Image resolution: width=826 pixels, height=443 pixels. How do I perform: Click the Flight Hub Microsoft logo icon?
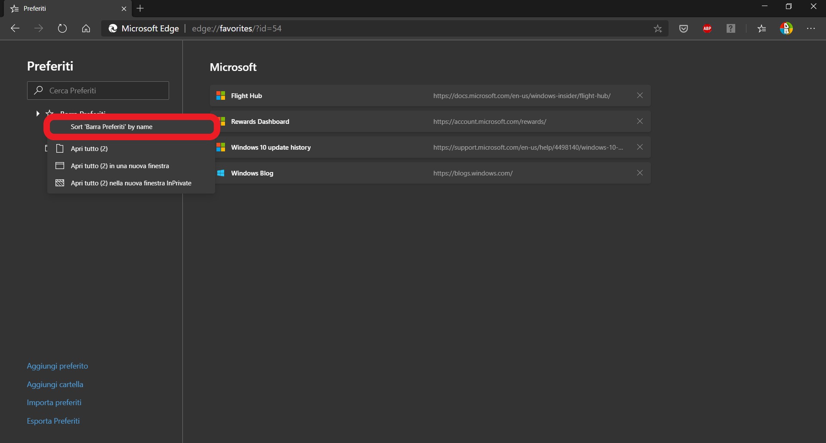tap(221, 95)
